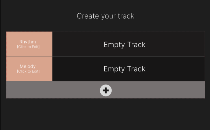Select the "Empty Track" text in the Rhythm row
Screen dimensions: 210x130
124,45
